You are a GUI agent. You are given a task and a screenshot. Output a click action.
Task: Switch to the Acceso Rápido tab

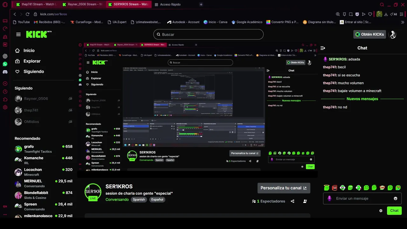point(168,4)
